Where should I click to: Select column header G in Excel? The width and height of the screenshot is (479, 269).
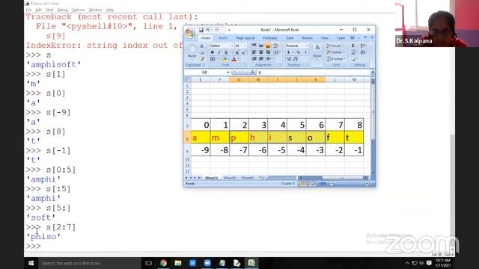point(239,80)
